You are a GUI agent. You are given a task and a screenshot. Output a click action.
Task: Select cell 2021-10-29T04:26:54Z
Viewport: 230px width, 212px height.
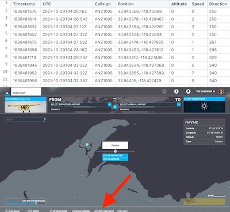[67, 19]
